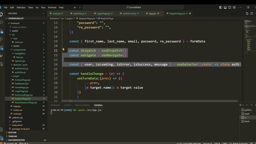Expand the node_modules folder
The height and width of the screenshot is (144, 256).
pyautogui.click(x=10, y=27)
